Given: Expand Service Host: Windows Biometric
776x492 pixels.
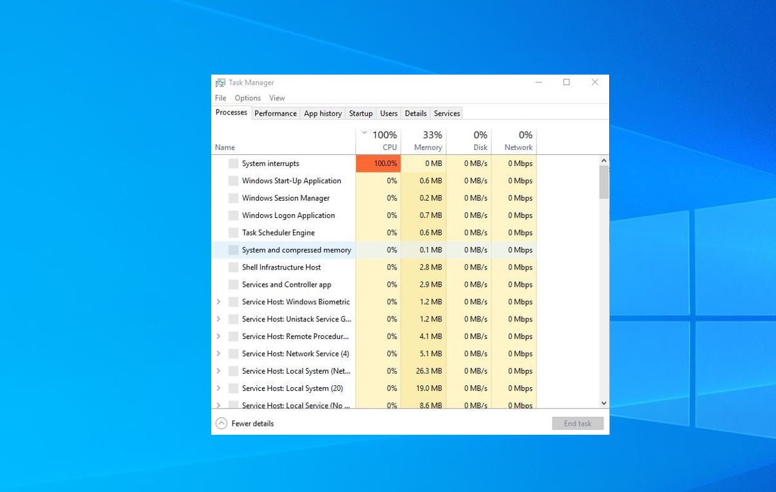Looking at the screenshot, I should (219, 302).
